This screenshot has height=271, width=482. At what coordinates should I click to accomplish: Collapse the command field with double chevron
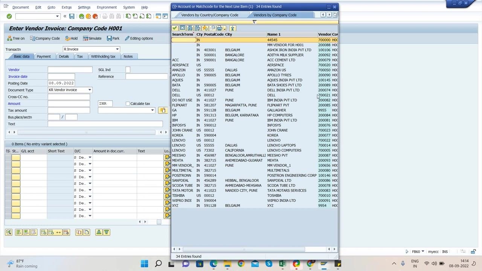coord(65,16)
